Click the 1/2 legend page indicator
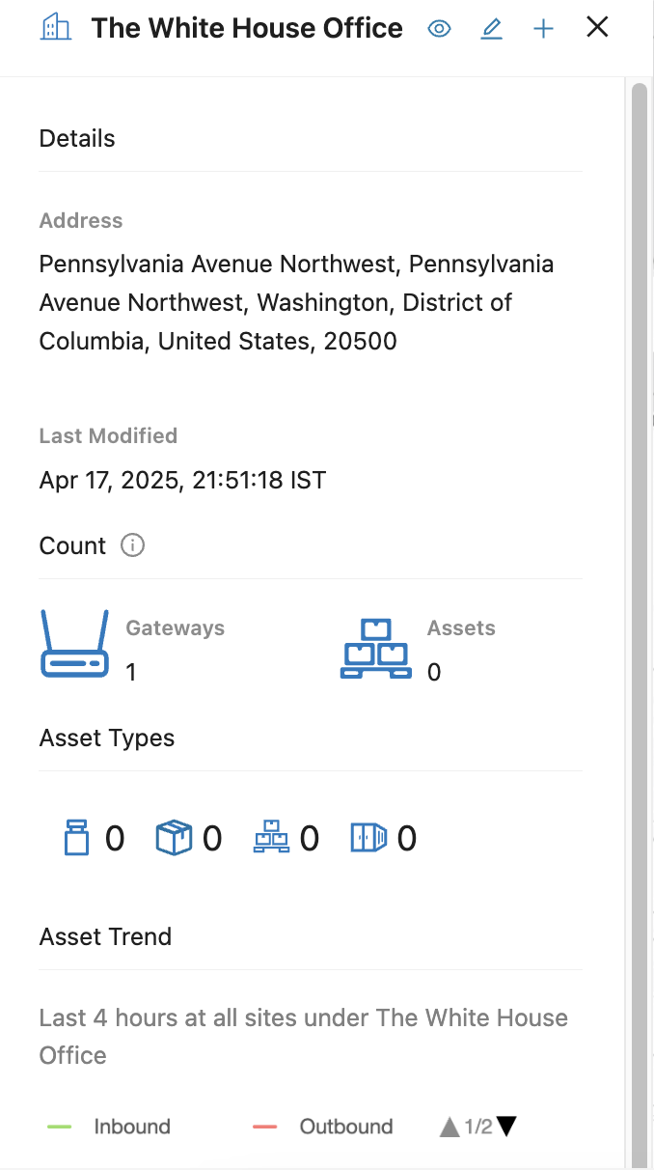Image resolution: width=654 pixels, height=1170 pixels. point(478,1127)
